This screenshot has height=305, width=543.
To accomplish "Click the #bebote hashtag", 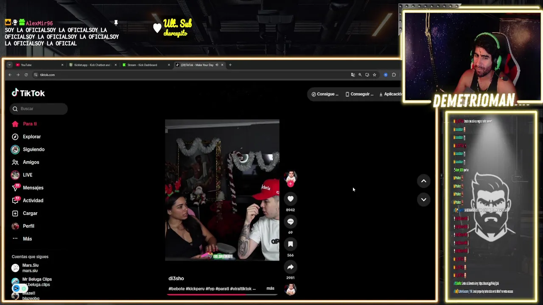I will pos(176,288).
